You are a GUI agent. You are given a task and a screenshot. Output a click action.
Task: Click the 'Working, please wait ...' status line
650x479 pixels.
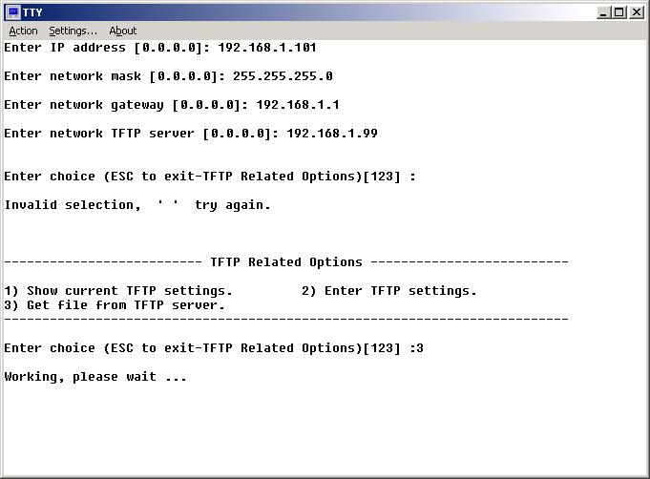click(x=95, y=377)
